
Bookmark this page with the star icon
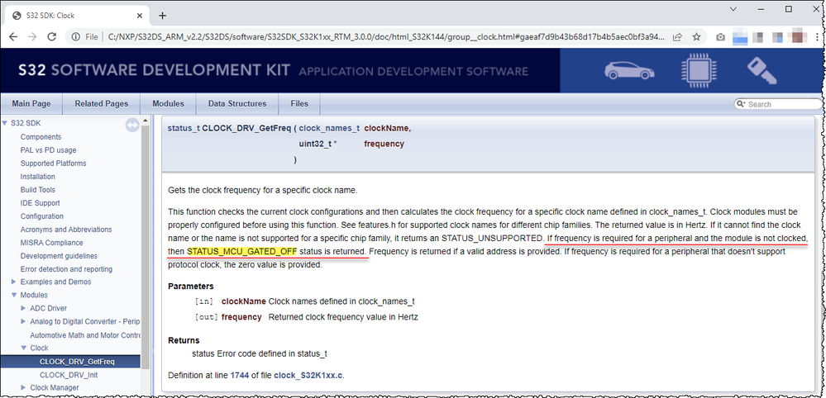(x=696, y=37)
